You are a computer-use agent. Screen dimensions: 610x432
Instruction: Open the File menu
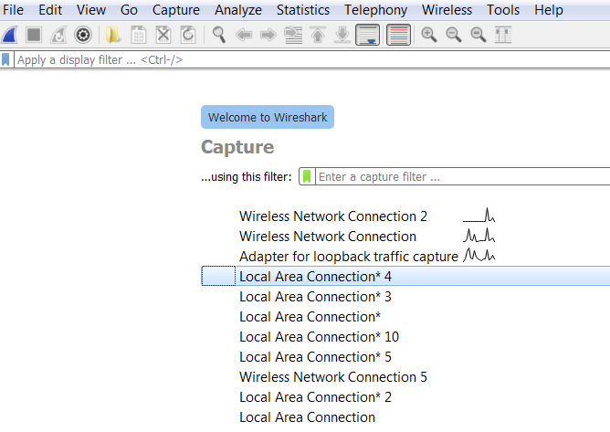point(13,10)
